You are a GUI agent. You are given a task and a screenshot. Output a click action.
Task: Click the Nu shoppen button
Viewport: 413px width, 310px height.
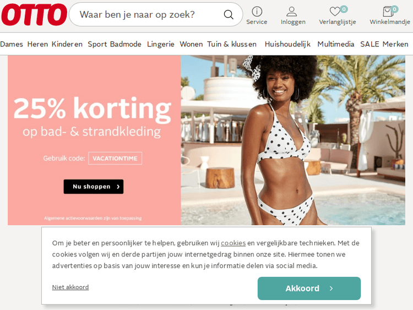94,187
